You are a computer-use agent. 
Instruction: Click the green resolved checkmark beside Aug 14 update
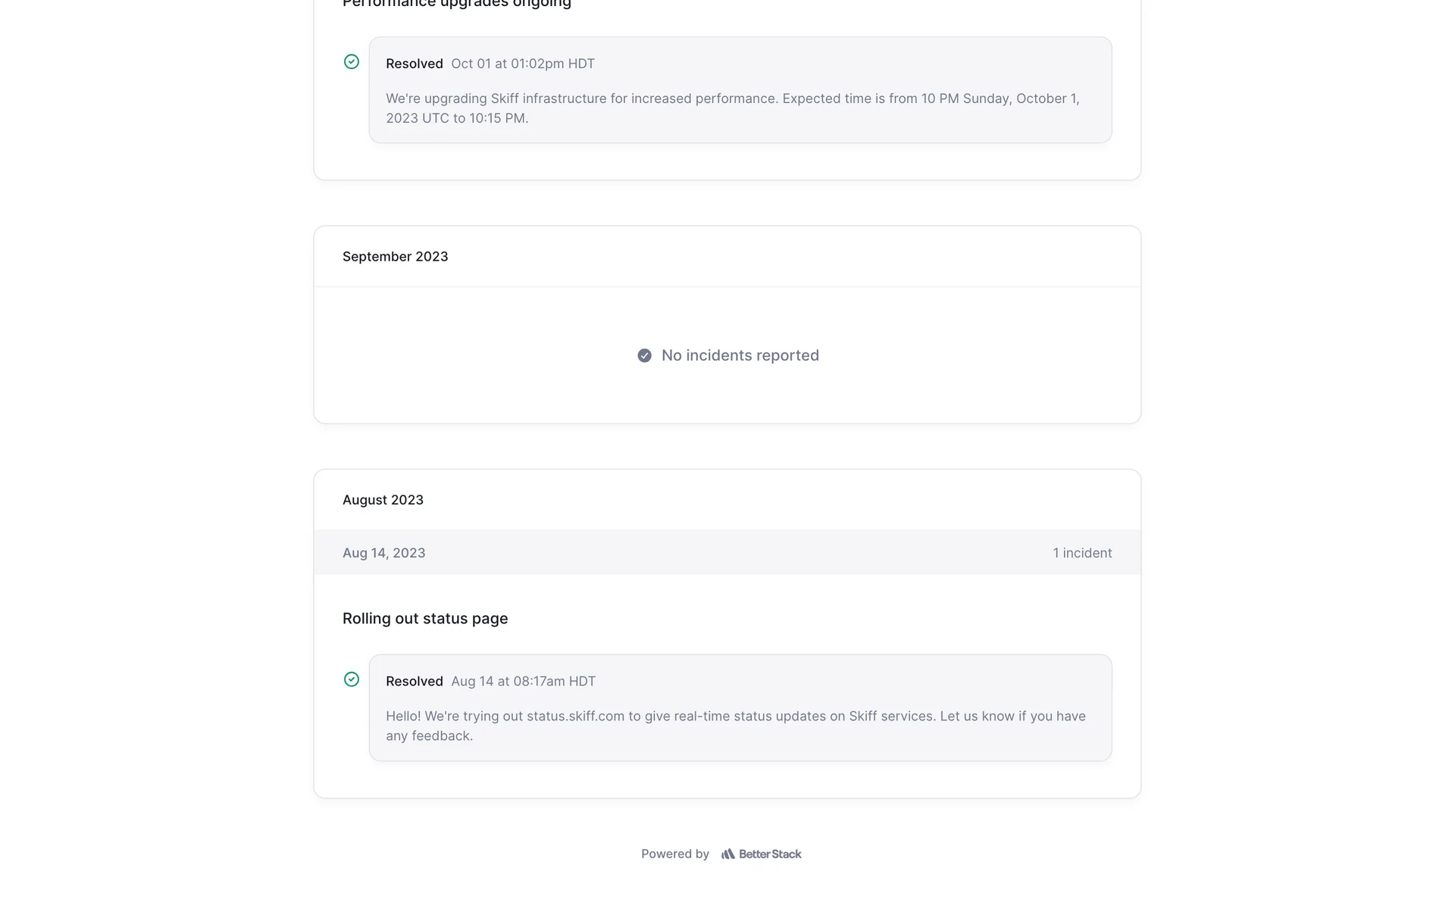pos(352,679)
